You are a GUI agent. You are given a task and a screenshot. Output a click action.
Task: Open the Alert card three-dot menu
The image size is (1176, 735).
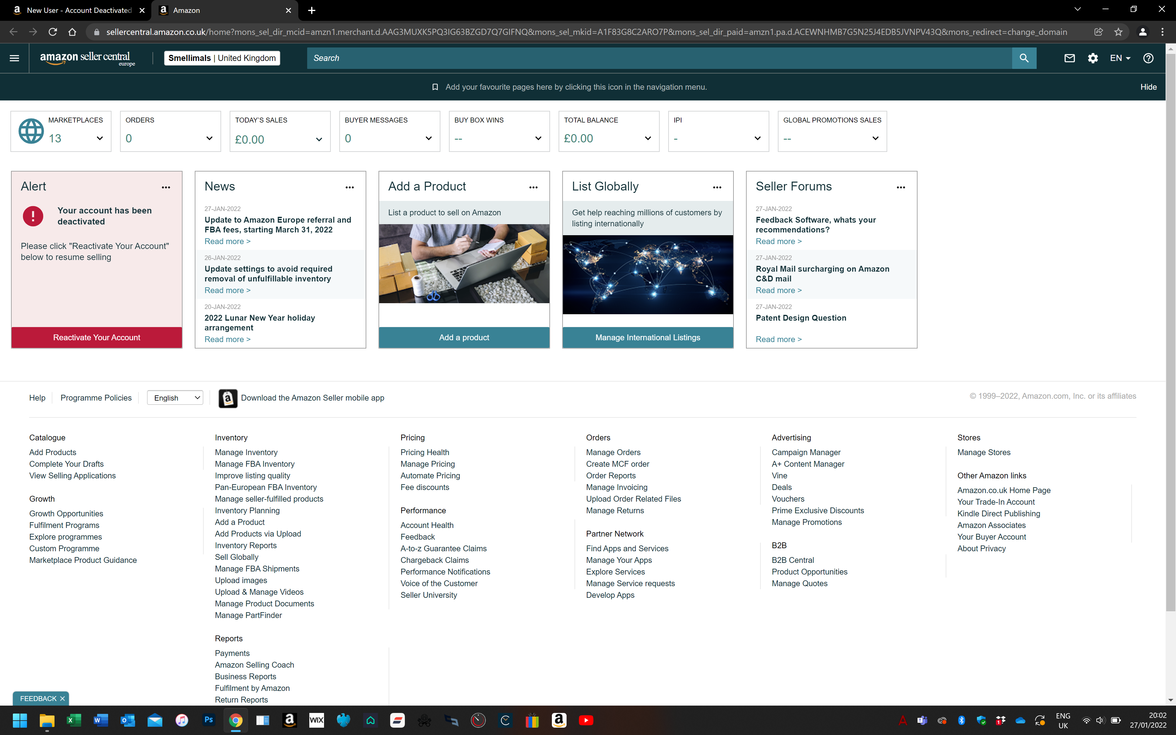point(166,187)
